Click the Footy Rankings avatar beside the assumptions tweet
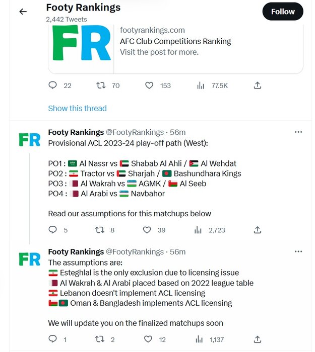This screenshot has width=315, height=352. tap(29, 259)
